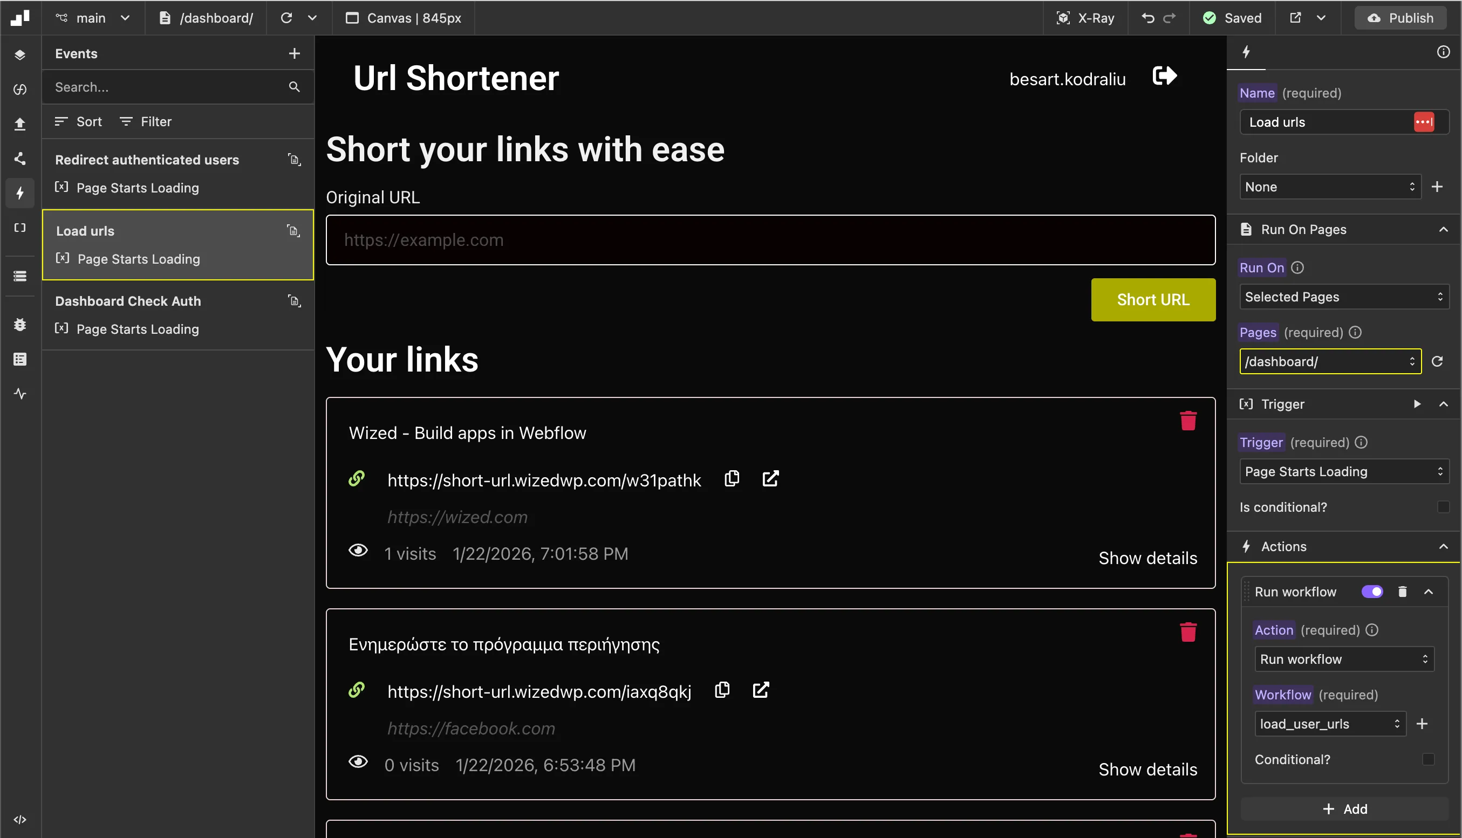Check the Is conditional option under Trigger
The height and width of the screenshot is (838, 1462).
[x=1444, y=507]
